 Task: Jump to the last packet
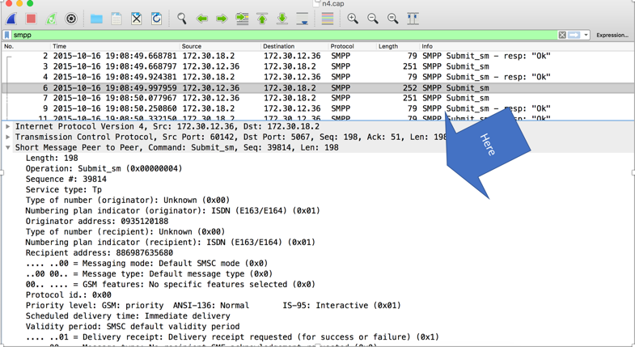(x=282, y=19)
